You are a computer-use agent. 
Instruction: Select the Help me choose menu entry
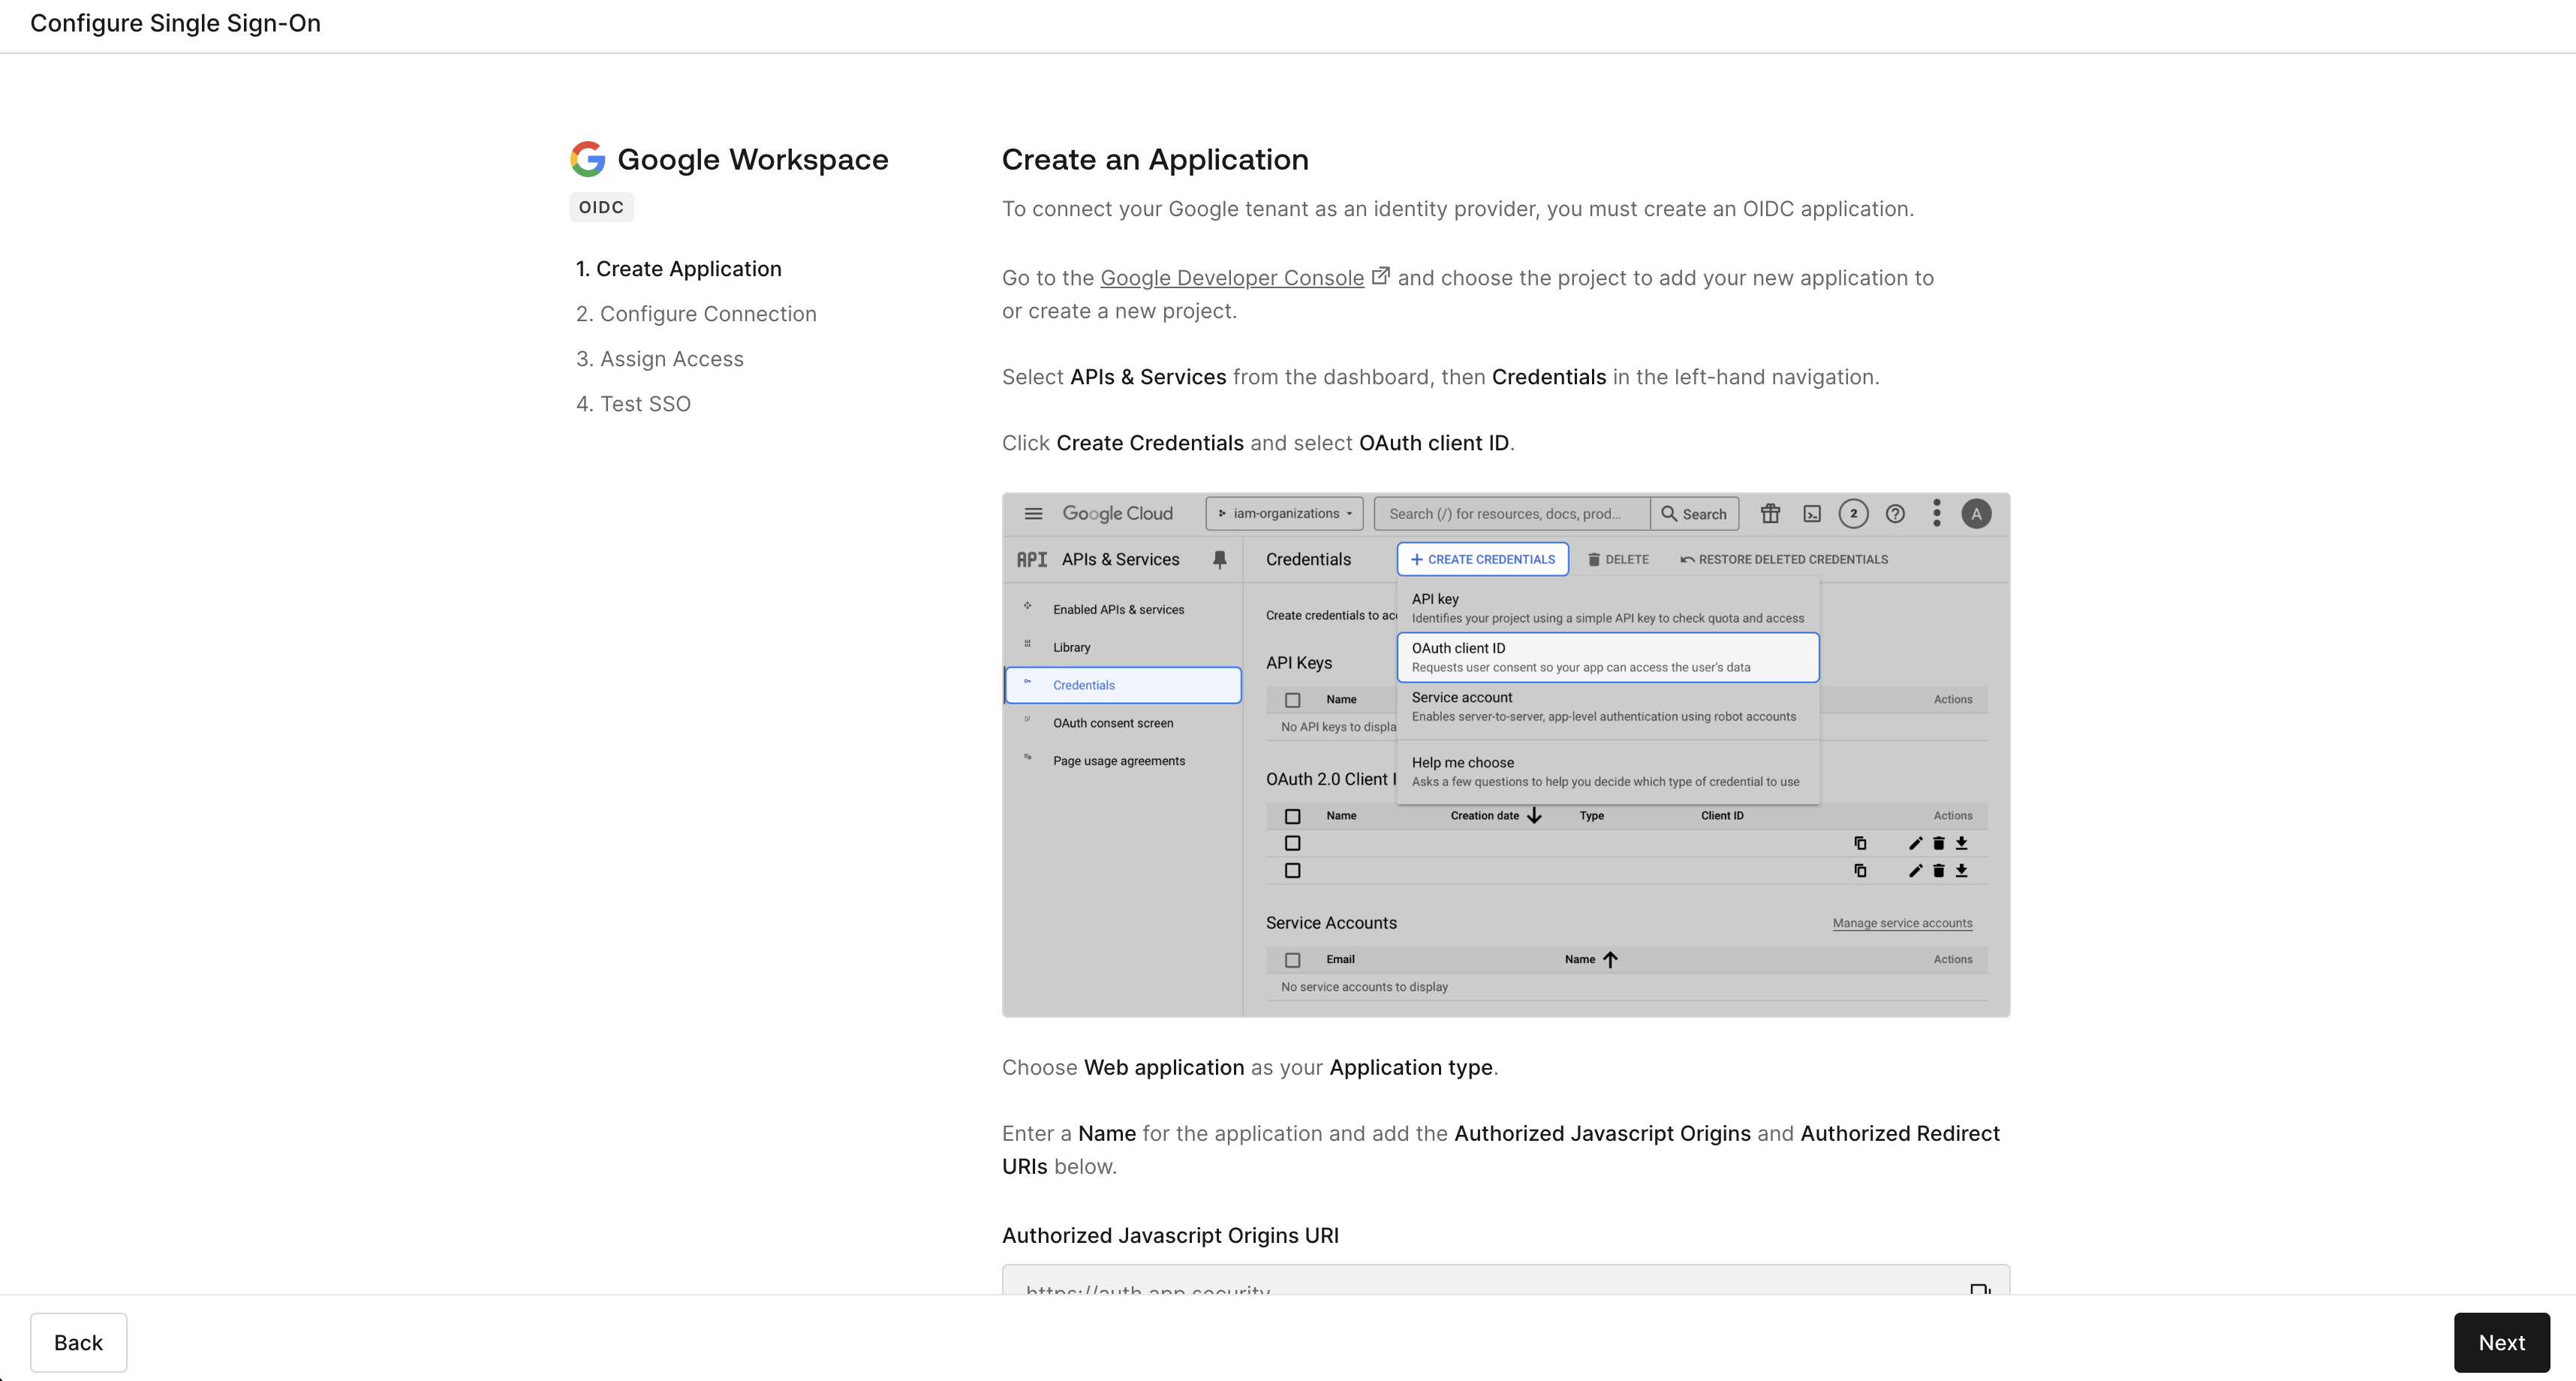coord(1608,772)
